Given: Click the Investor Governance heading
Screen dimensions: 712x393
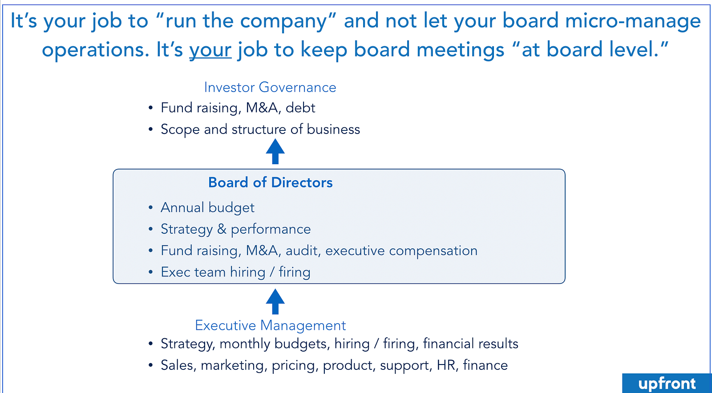Looking at the screenshot, I should tap(270, 87).
